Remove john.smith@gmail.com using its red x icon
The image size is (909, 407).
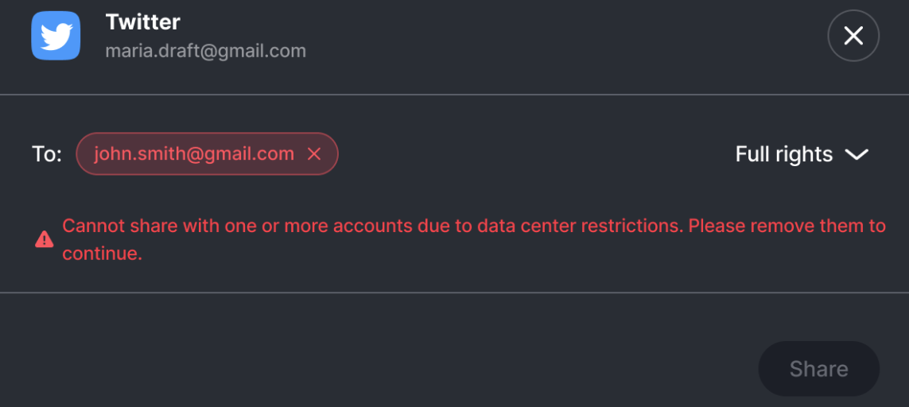coord(313,153)
